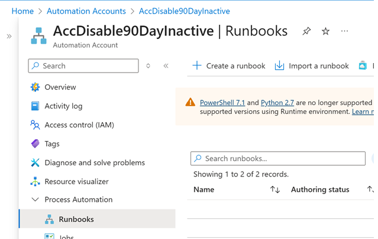Open the Python 2.7 link
Image resolution: width=378 pixels, height=239 pixels.
pyautogui.click(x=277, y=103)
